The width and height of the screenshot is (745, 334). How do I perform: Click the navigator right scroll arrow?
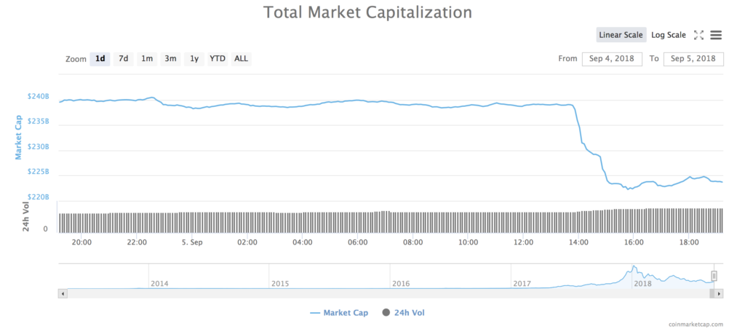coord(719,293)
